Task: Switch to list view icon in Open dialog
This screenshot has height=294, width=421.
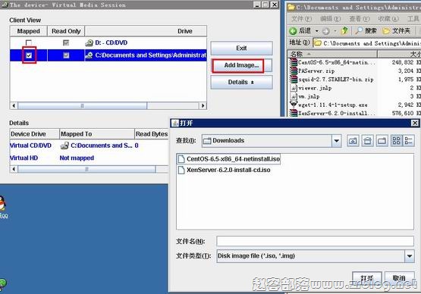Action: [x=396, y=141]
